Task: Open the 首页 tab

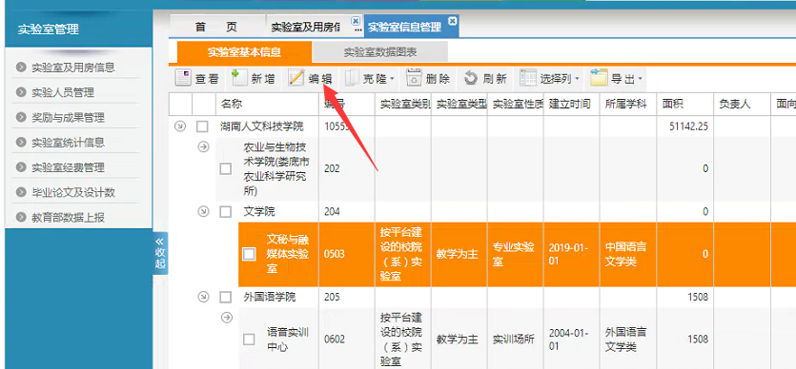Action: pyautogui.click(x=216, y=27)
